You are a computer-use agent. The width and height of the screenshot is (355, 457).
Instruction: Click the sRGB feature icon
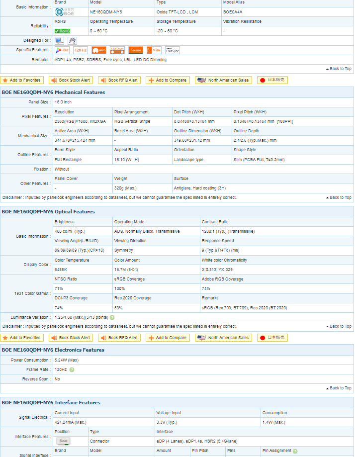(62, 50)
